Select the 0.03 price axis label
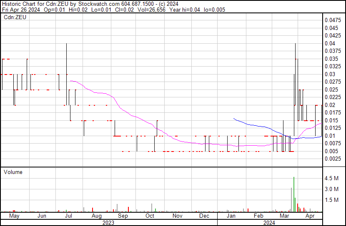 click(330, 74)
